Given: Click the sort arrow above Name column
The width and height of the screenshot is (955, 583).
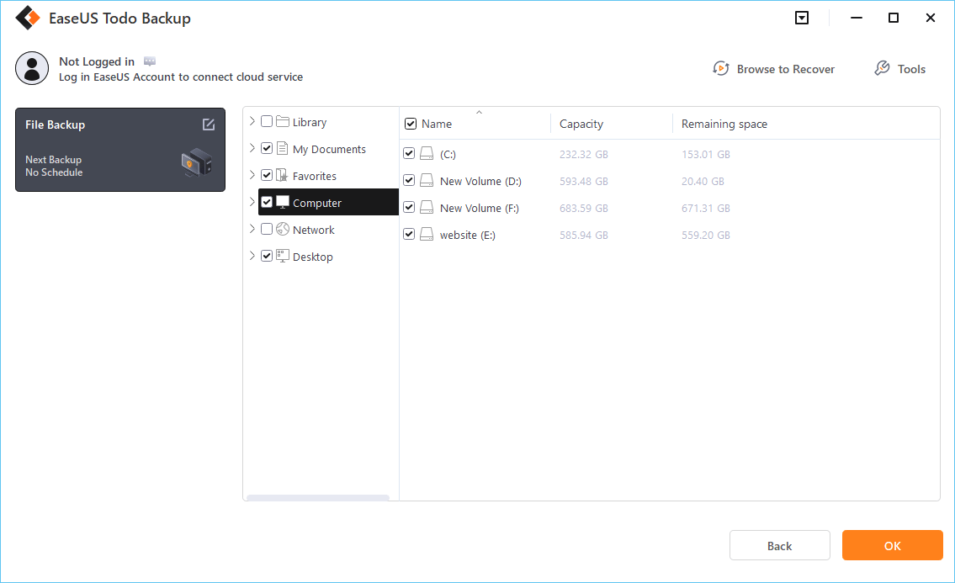Looking at the screenshot, I should coord(480,112).
